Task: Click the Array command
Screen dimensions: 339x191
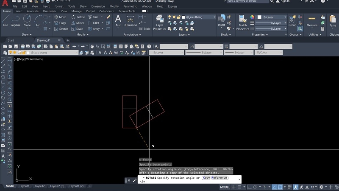Action: coord(94,29)
